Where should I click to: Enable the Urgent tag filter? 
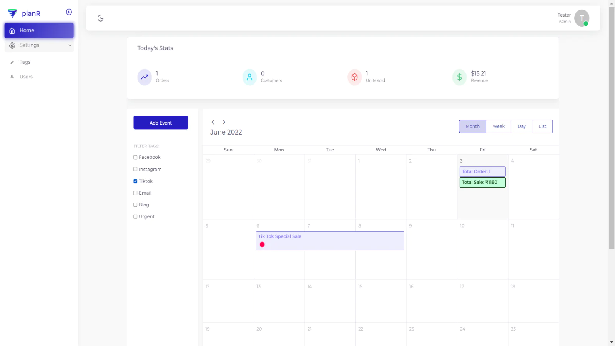click(x=135, y=216)
